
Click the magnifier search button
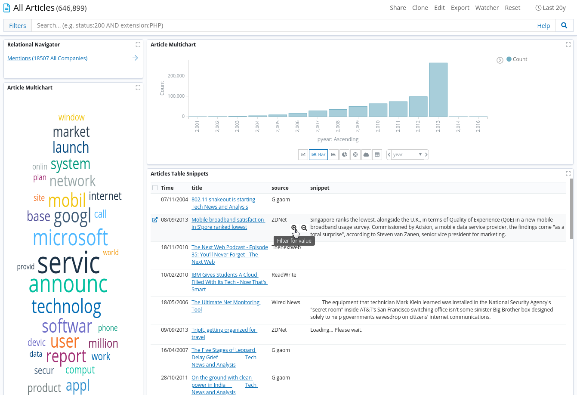click(x=564, y=25)
